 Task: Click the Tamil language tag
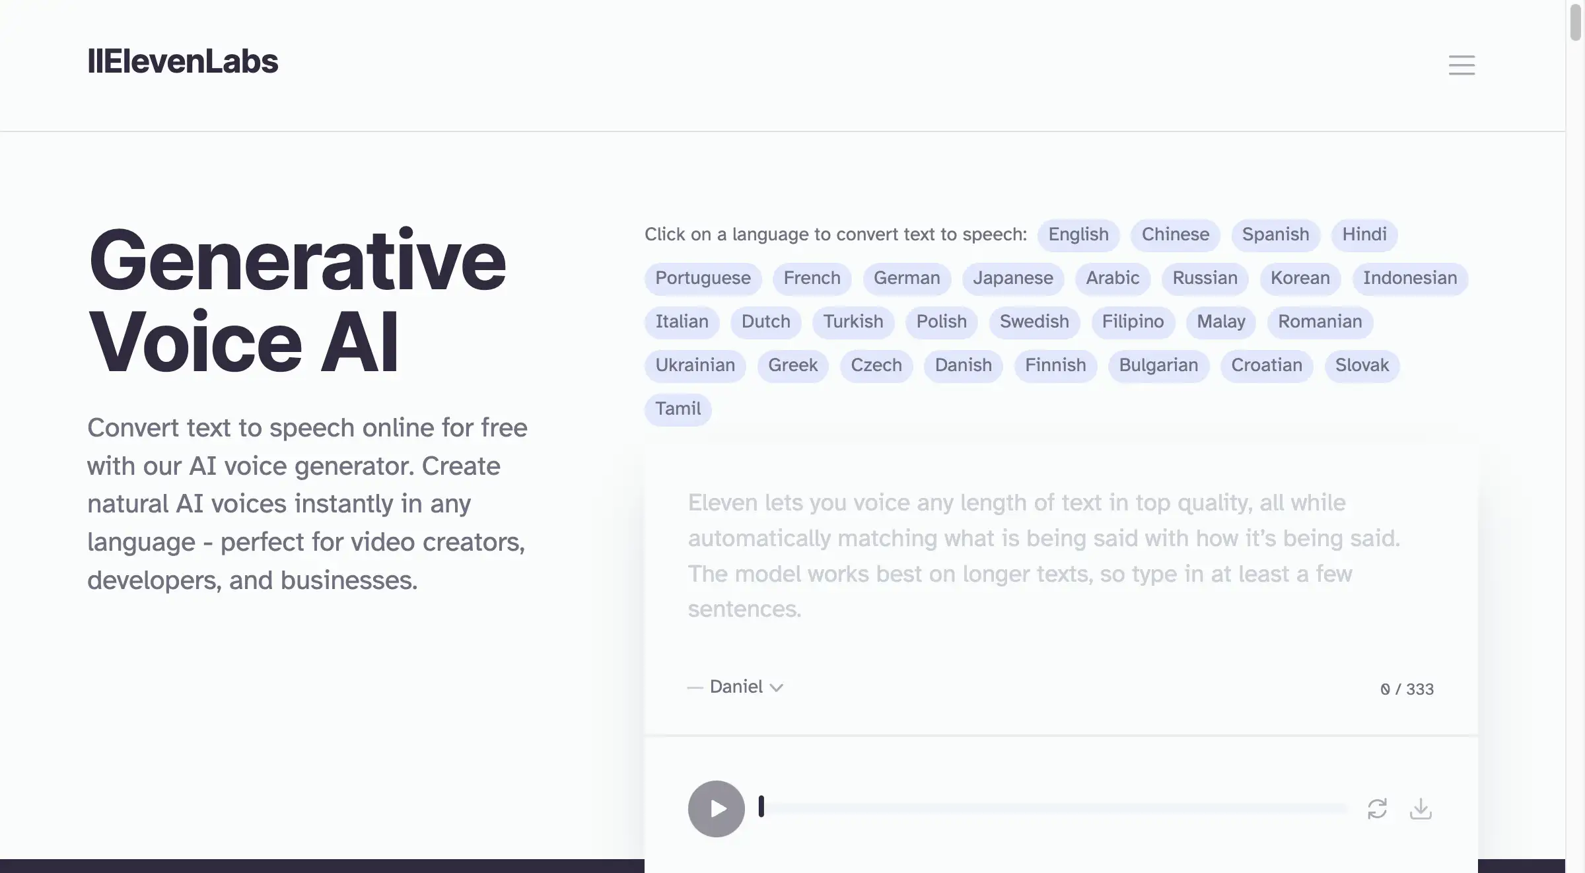(677, 409)
